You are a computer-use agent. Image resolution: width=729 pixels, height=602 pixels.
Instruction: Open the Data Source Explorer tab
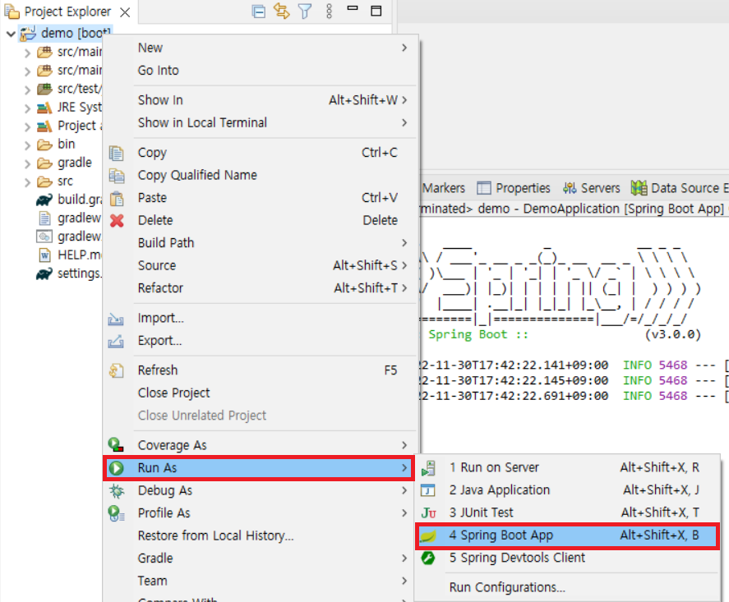coord(679,188)
